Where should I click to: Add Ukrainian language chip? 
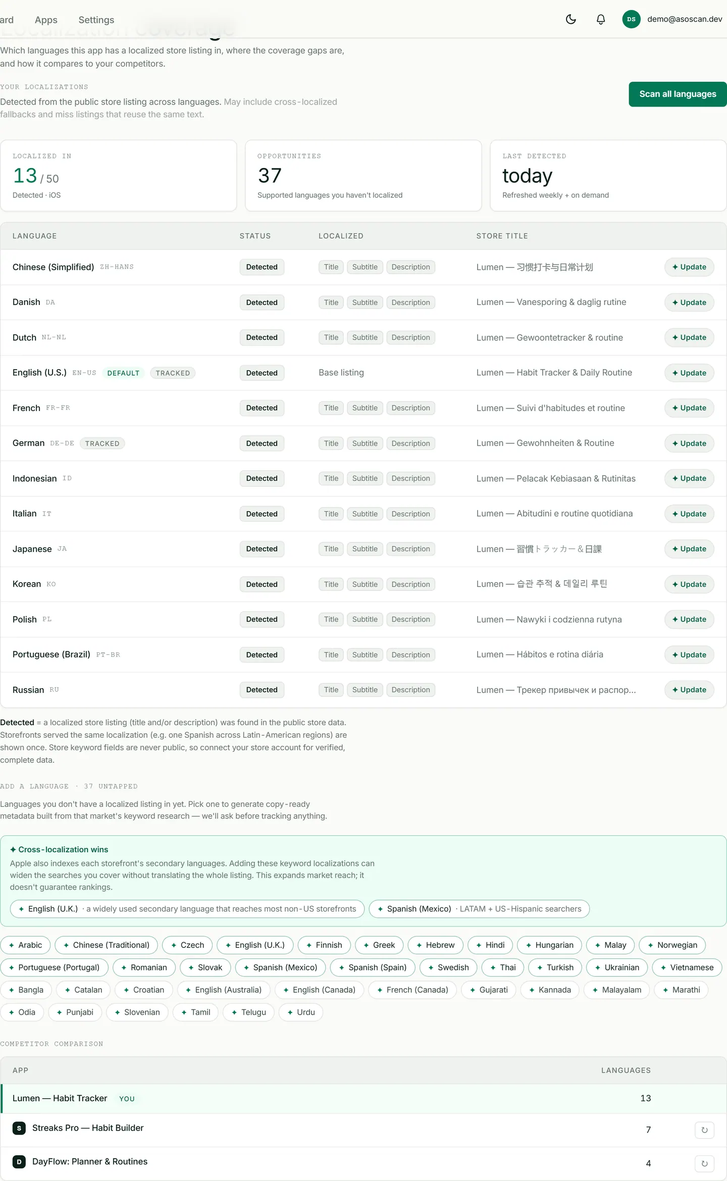617,967
